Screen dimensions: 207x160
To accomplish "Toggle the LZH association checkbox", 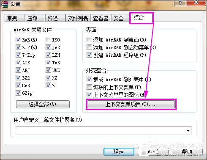I will [x=48, y=55].
